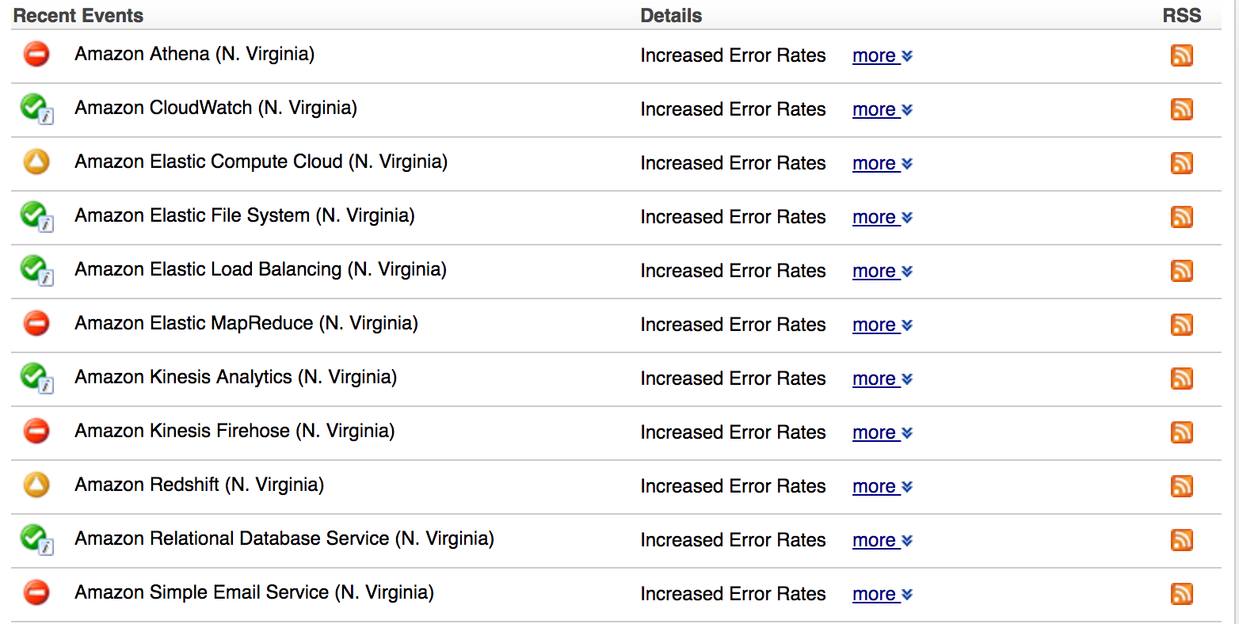Show more for Amazon Simple Email Service
The height and width of the screenshot is (624, 1239).
coord(882,595)
